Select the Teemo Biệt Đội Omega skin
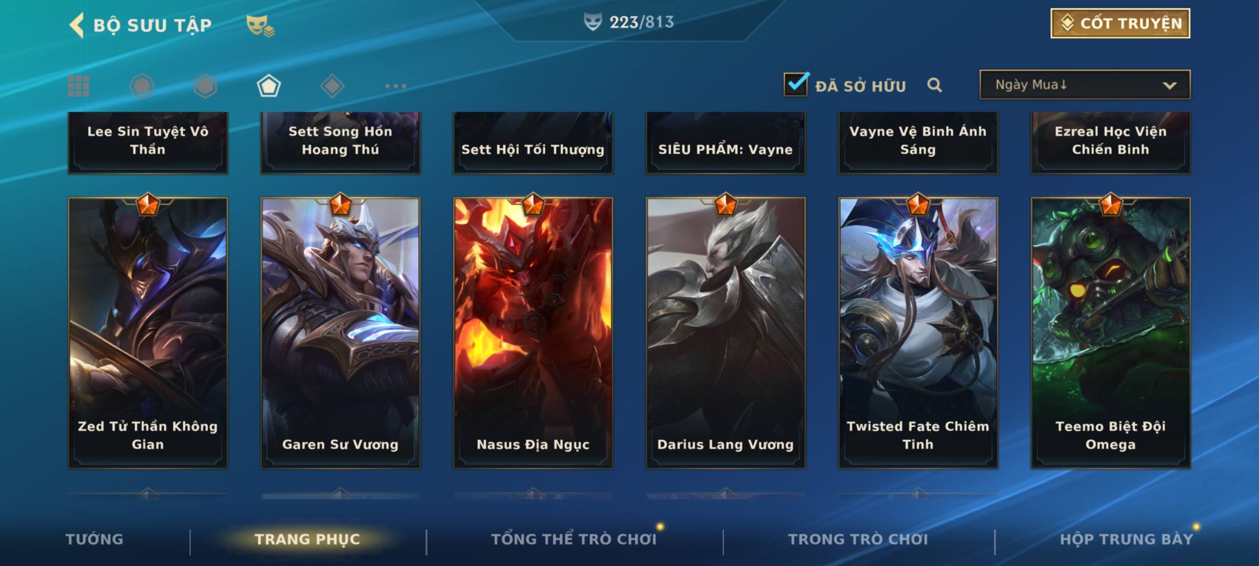This screenshot has height=566, width=1259. (1111, 333)
